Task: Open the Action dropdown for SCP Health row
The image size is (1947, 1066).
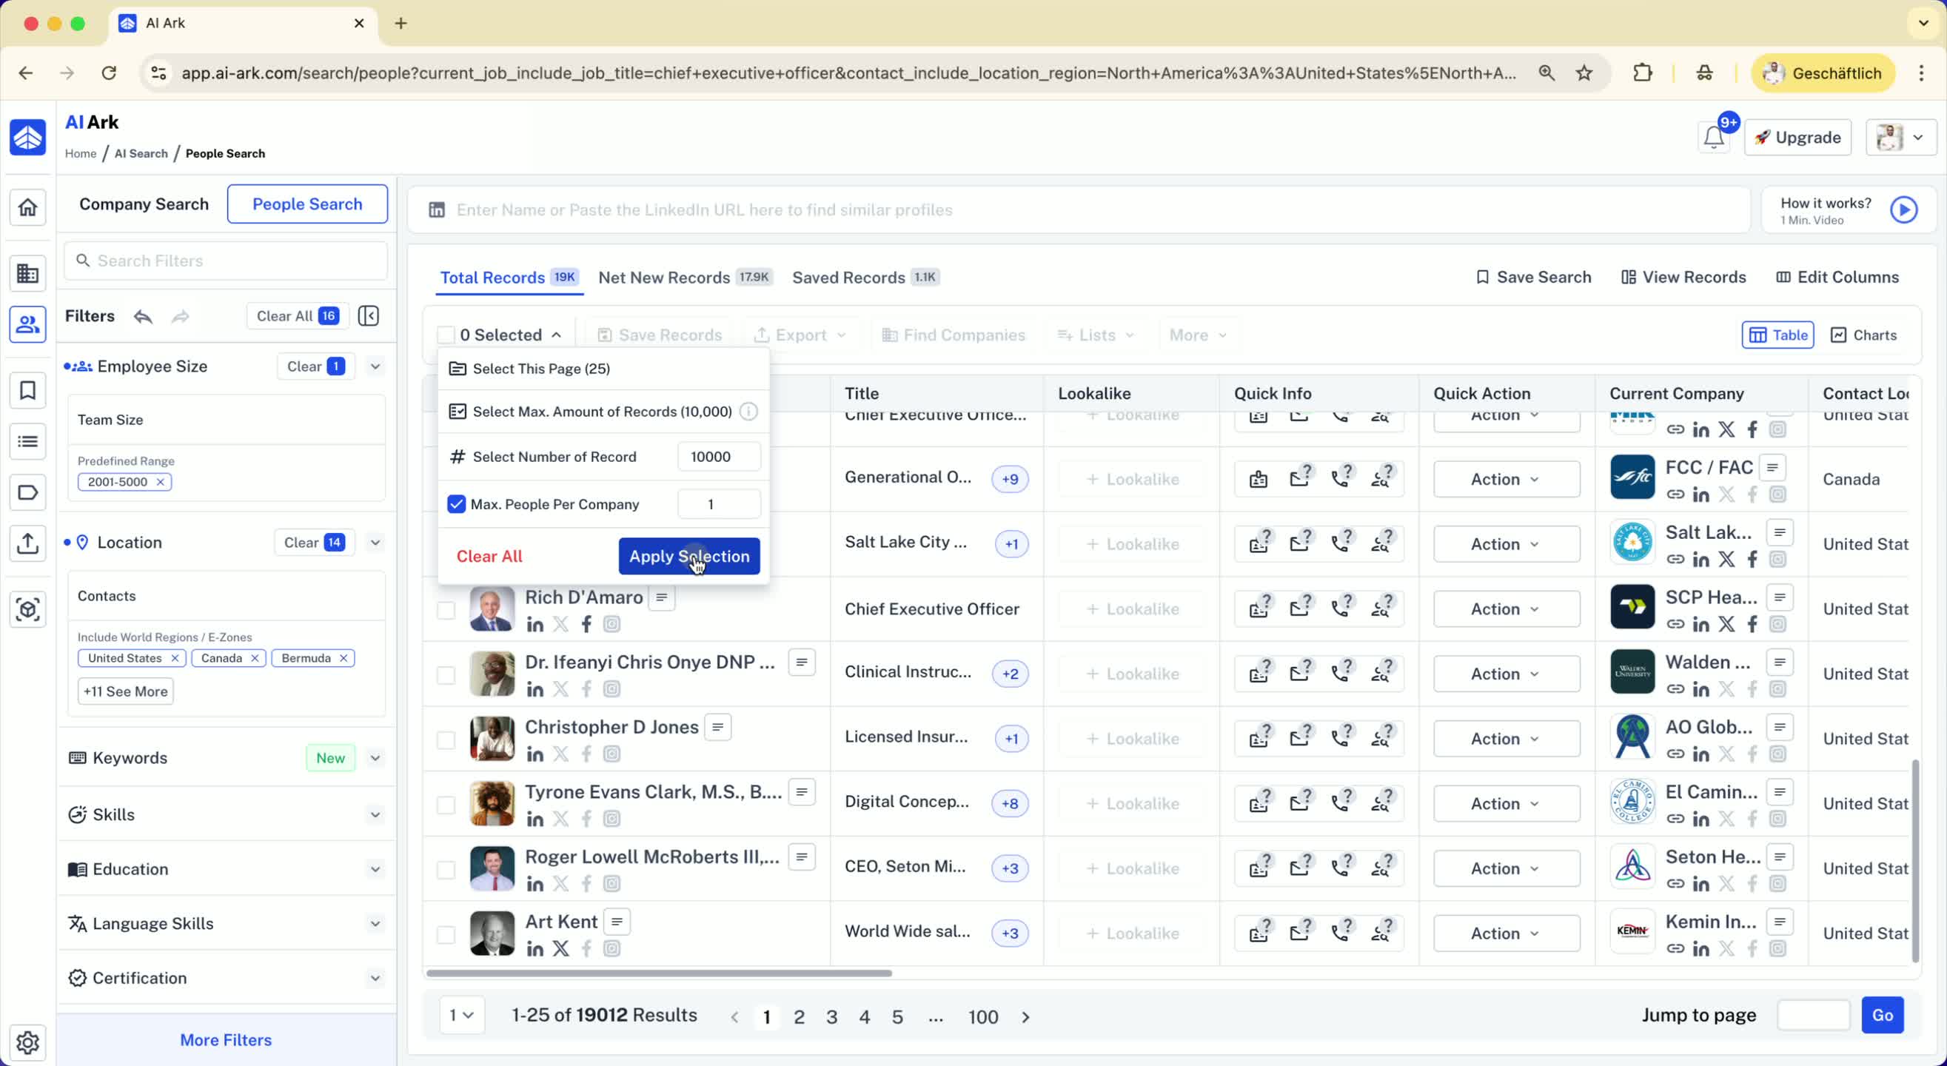Action: click(1506, 609)
